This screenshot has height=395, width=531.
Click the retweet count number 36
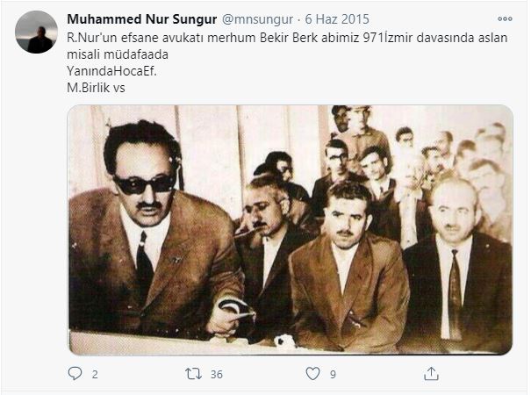[217, 374]
